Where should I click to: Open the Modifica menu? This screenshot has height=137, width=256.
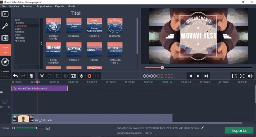point(14,6)
